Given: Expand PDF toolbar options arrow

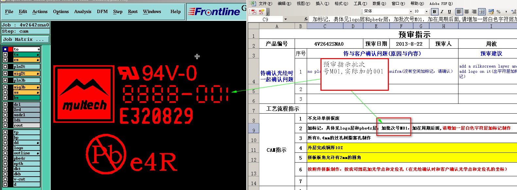Looking at the screenshot, I should coord(268,12).
